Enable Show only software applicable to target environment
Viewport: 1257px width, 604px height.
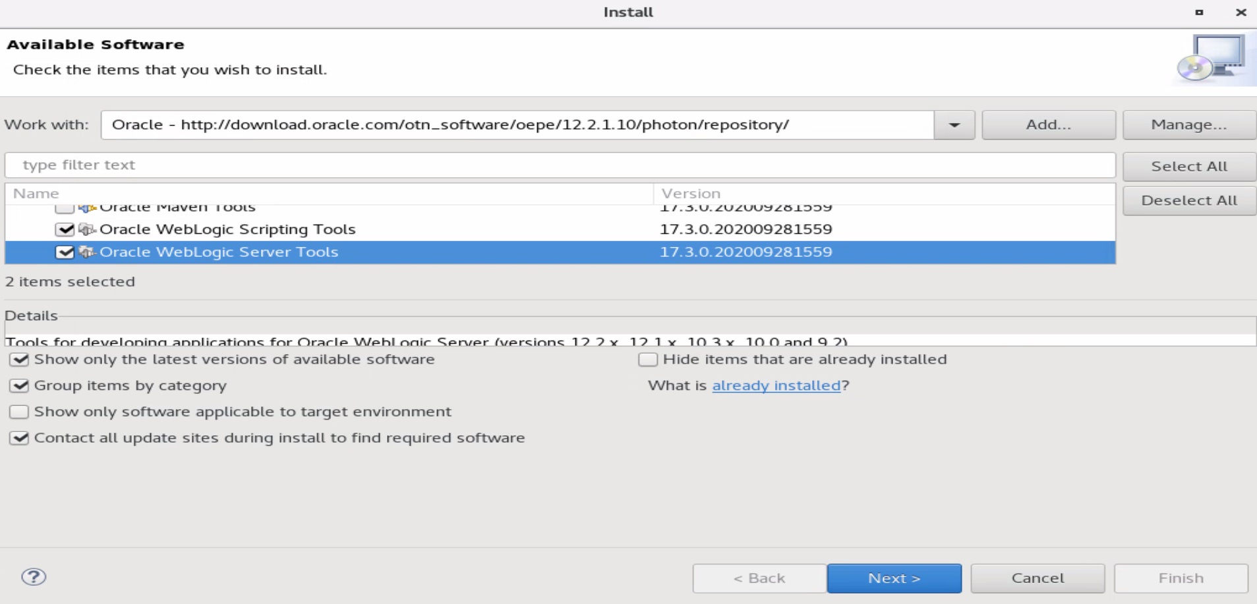pyautogui.click(x=20, y=412)
